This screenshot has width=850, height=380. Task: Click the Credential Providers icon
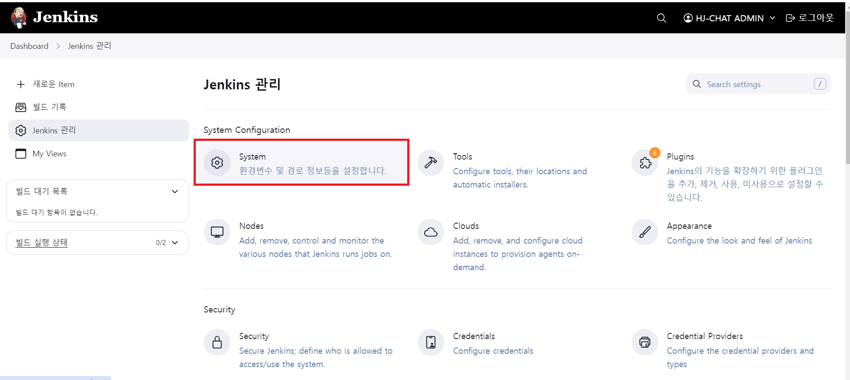click(x=645, y=342)
